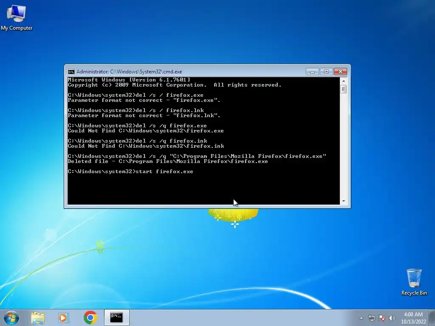Open the Windows Start menu orb
Image resolution: width=435 pixels, height=326 pixels.
click(11, 318)
